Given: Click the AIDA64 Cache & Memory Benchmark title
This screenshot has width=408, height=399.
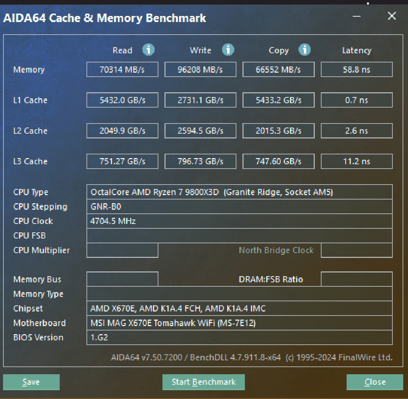Looking at the screenshot, I should pos(104,18).
